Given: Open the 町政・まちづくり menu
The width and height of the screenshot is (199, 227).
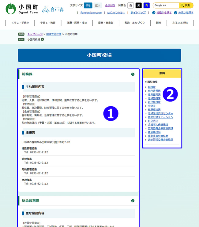Looking at the screenshot, I should (x=135, y=23).
